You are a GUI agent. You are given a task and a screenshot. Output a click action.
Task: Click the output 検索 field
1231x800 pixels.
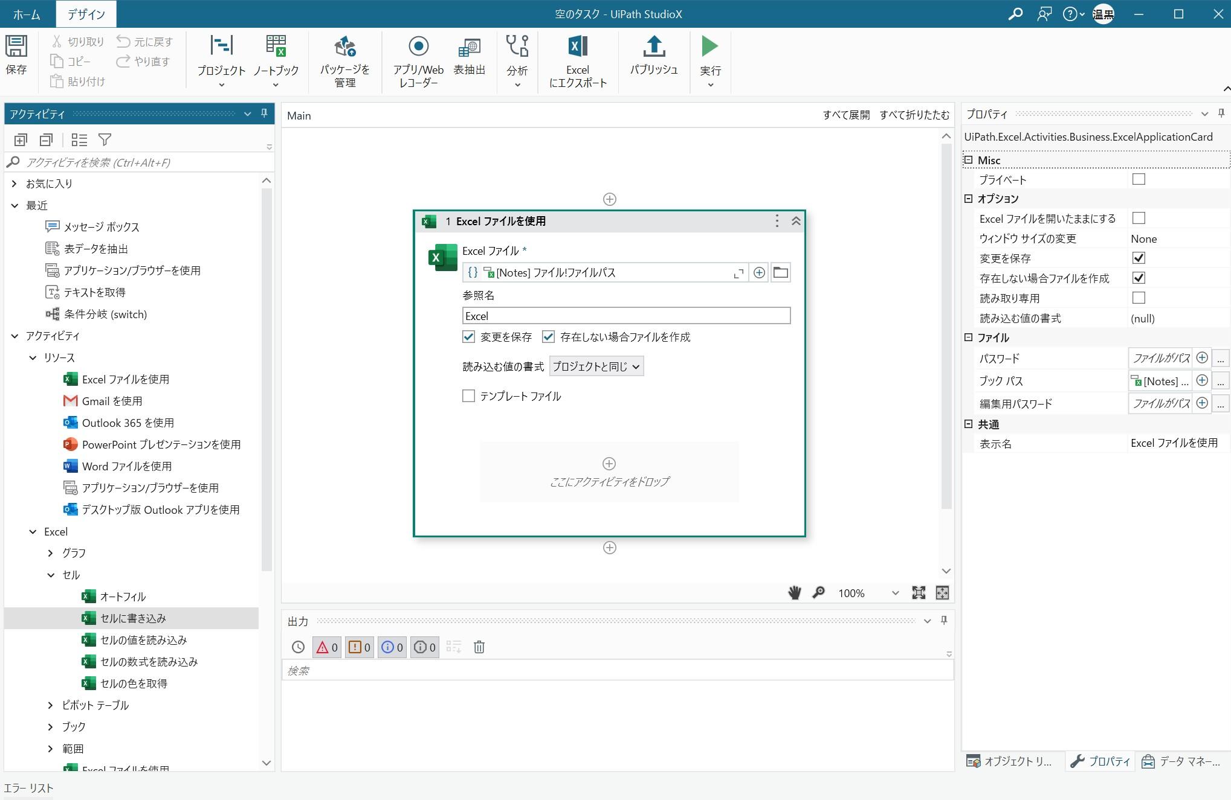click(618, 670)
